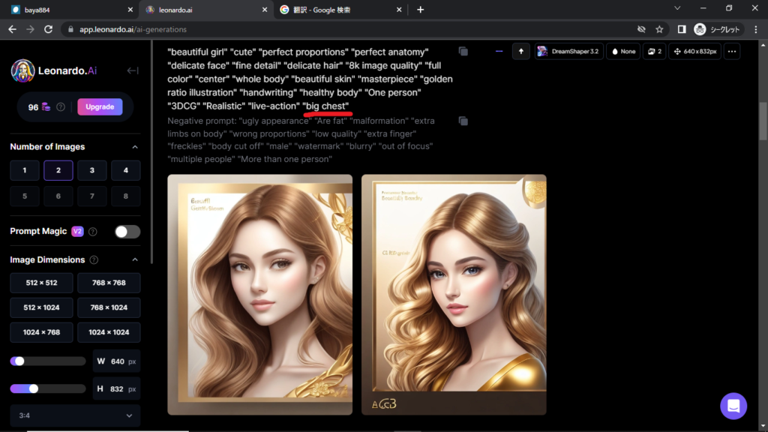768x432 pixels.
Task: Copy the negative prompt text
Action: [x=463, y=121]
